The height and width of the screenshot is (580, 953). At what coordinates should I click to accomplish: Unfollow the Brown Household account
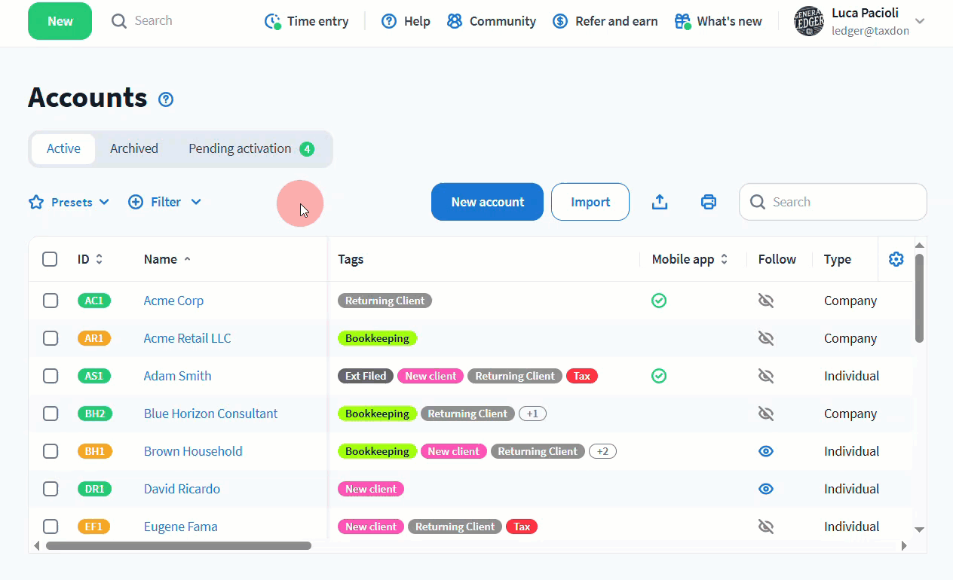(766, 451)
